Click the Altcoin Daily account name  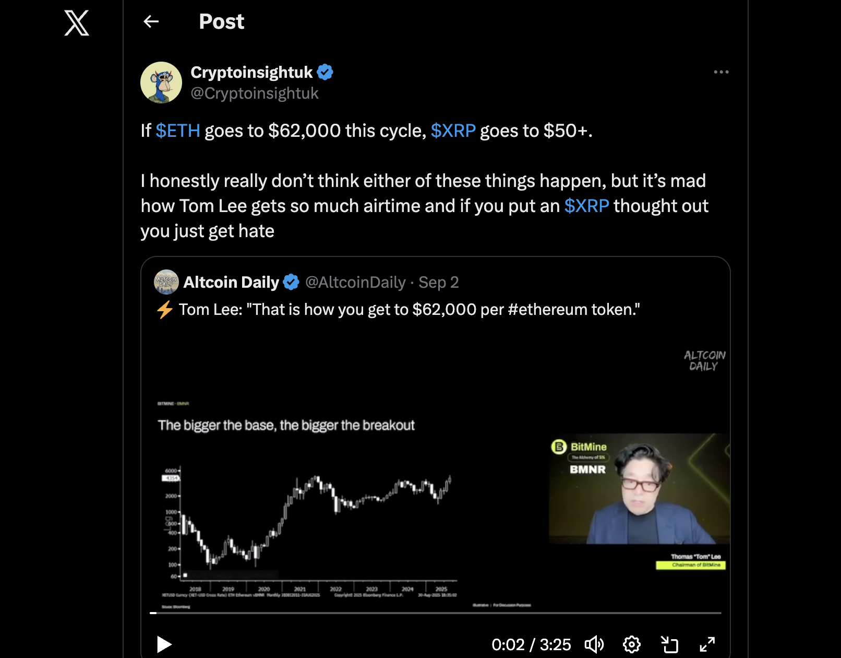(231, 283)
